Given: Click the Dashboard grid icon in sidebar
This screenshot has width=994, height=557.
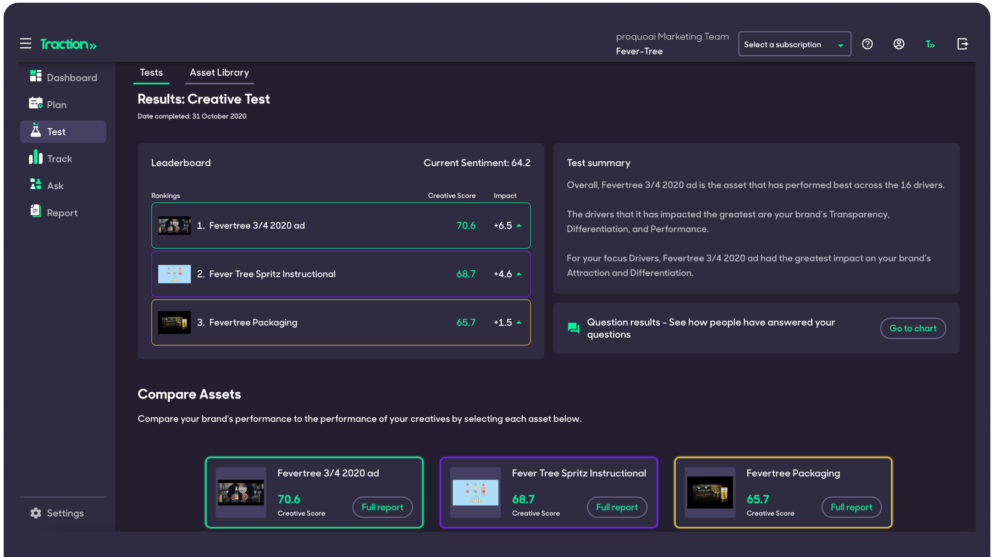Looking at the screenshot, I should 36,76.
